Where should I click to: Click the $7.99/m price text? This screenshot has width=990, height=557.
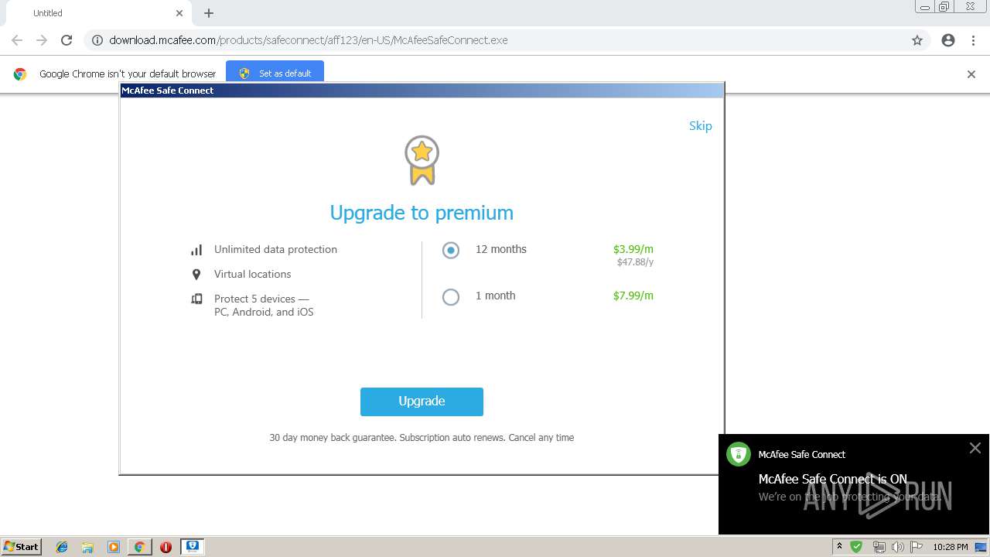coord(633,296)
